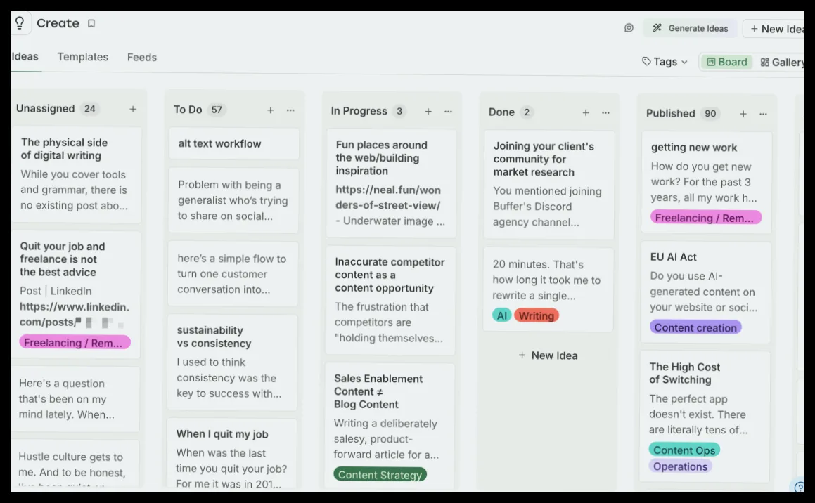Open To Do column options menu

tap(290, 110)
